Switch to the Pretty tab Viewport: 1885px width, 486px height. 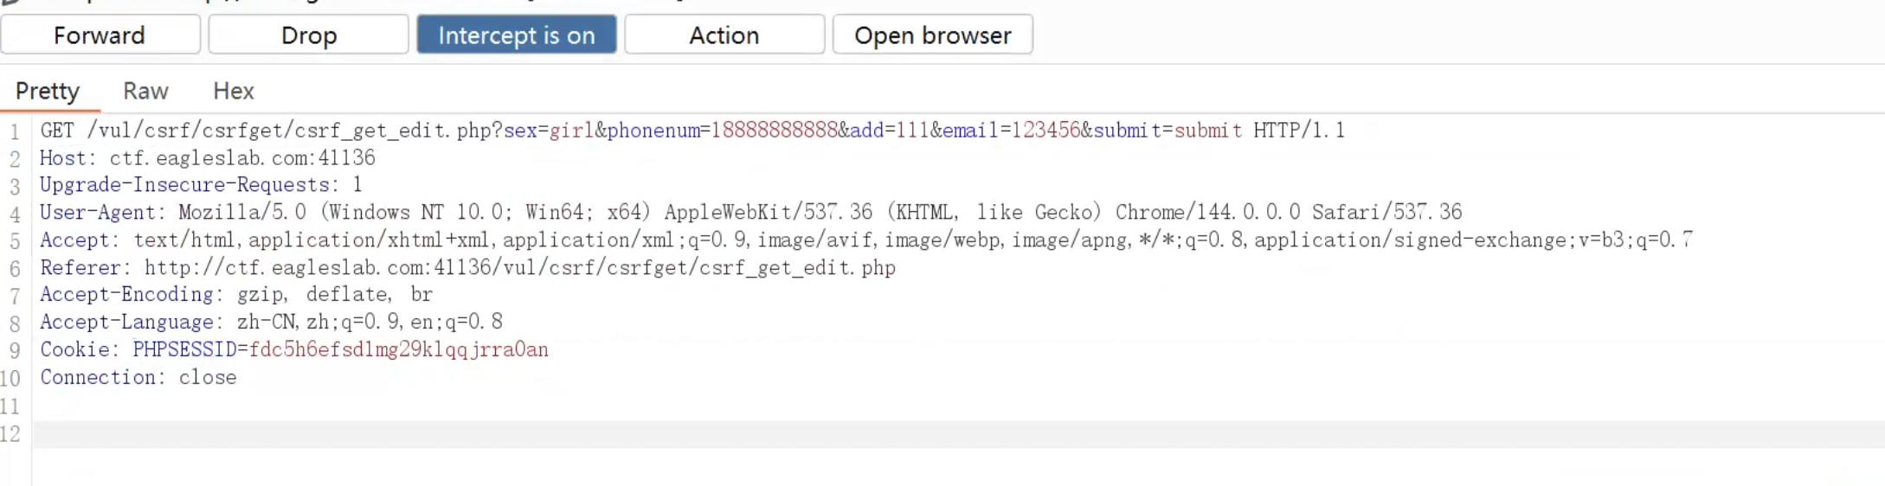tap(48, 91)
